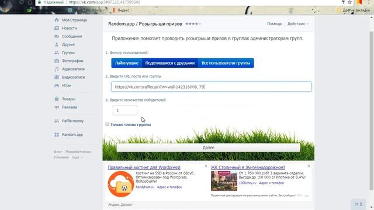Click the key icon in address bar
This screenshot has height=210, width=374.
point(343,2)
